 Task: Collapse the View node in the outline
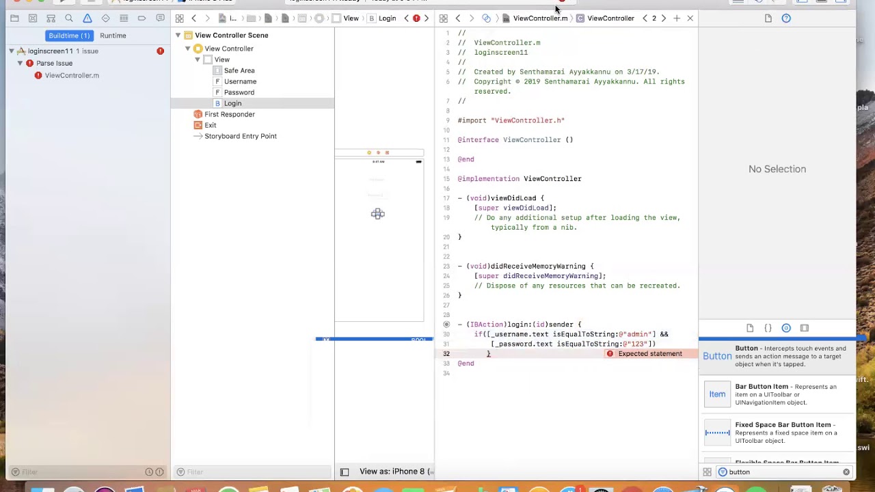point(198,59)
